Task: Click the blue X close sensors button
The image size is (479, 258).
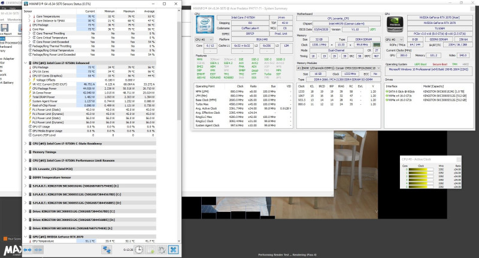Action: pyautogui.click(x=173, y=250)
